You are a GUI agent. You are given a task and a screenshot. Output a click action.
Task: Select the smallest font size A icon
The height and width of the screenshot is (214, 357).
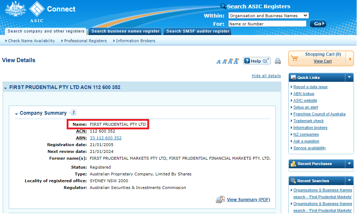point(219,62)
